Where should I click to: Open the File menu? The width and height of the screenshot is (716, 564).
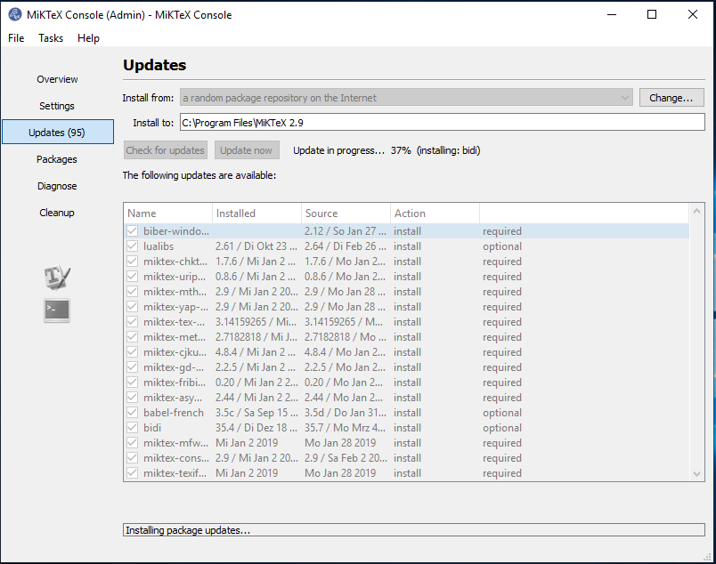tap(16, 38)
